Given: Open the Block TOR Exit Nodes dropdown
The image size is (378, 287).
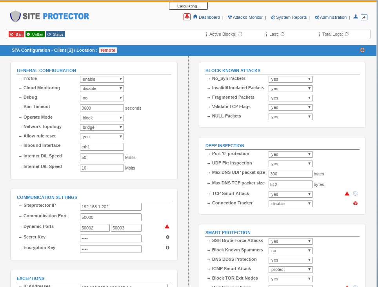Looking at the screenshot, I should [290, 279].
